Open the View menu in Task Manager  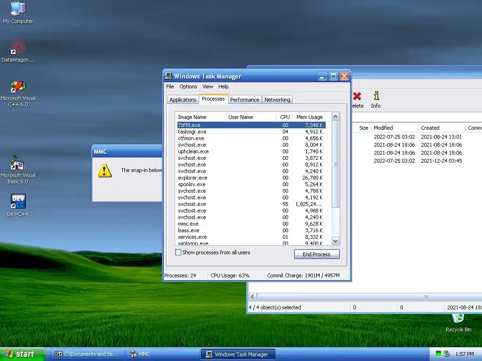pos(208,86)
